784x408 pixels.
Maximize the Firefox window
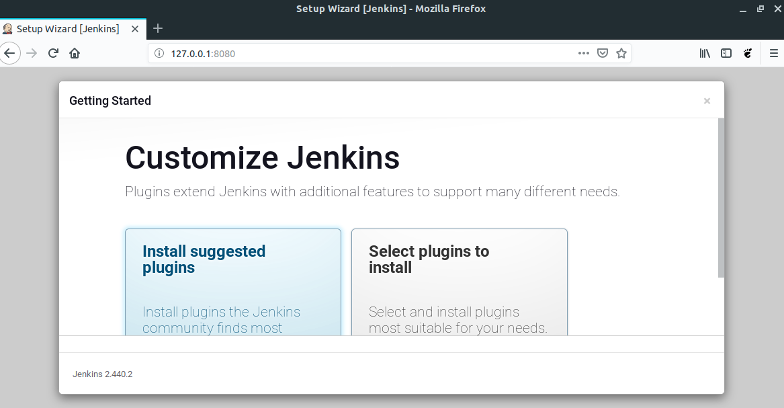click(760, 9)
